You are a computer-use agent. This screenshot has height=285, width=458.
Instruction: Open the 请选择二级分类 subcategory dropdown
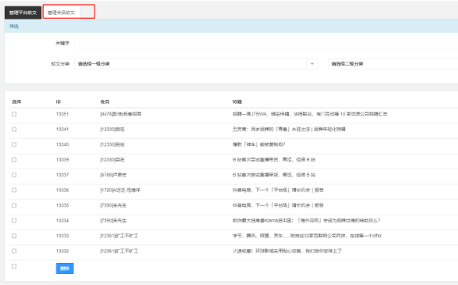click(x=393, y=64)
